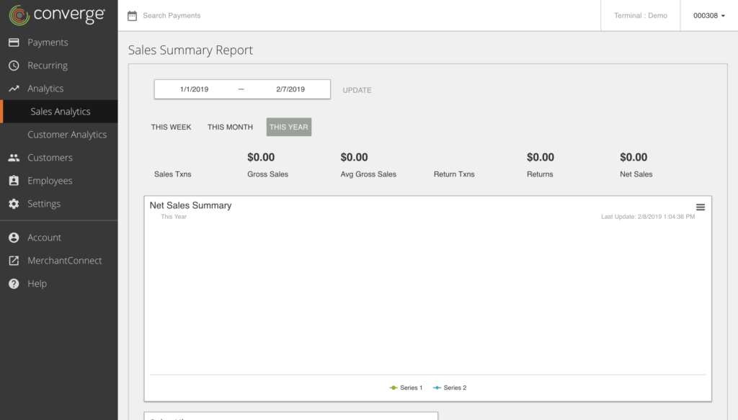Click the MerchantConnect external-link icon
Screen dimensions: 738x420
[x=14, y=261]
